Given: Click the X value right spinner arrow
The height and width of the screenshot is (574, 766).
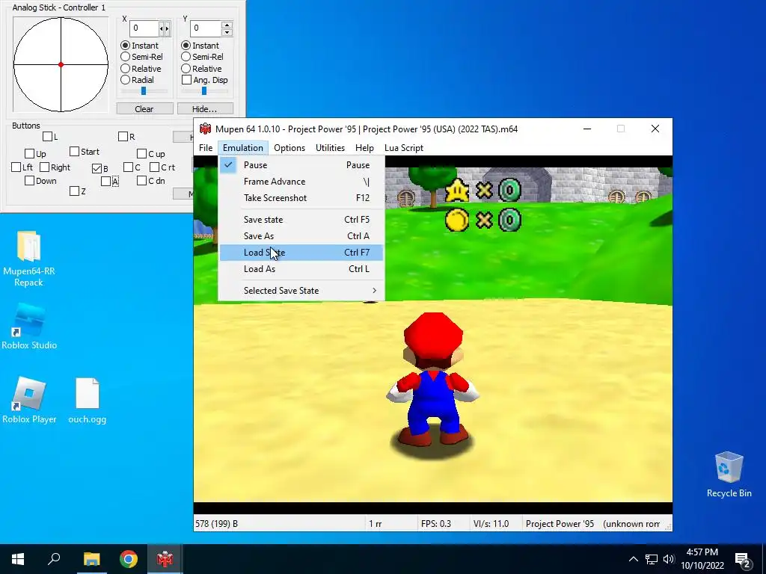Looking at the screenshot, I should click(168, 29).
